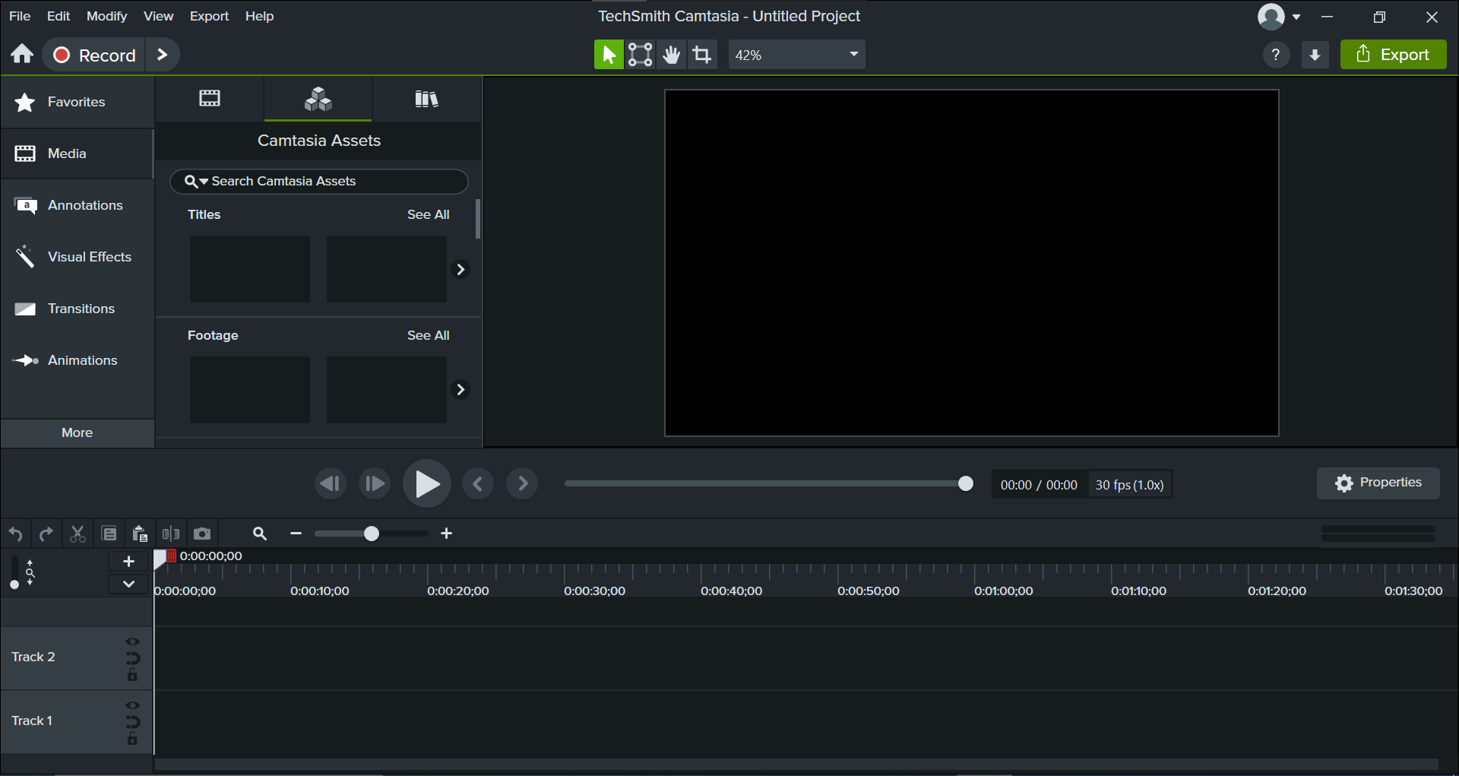This screenshot has height=776, width=1459.
Task: Open the track options chevron dropdown
Action: [128, 584]
